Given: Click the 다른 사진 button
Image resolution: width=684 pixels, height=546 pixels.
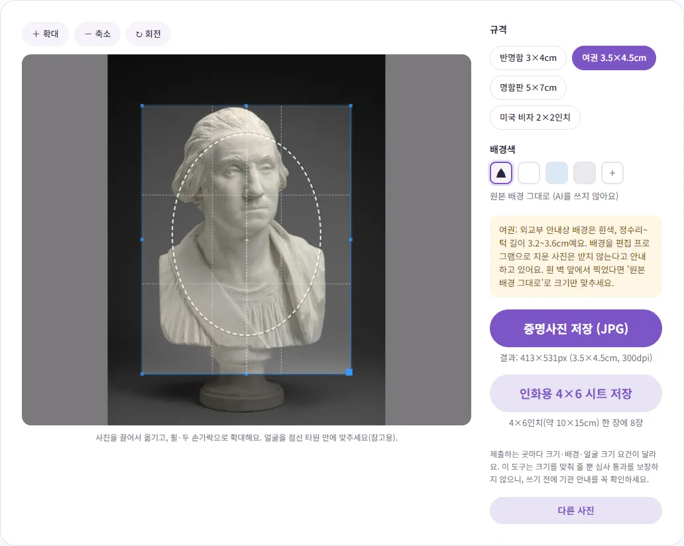Looking at the screenshot, I should point(576,510).
